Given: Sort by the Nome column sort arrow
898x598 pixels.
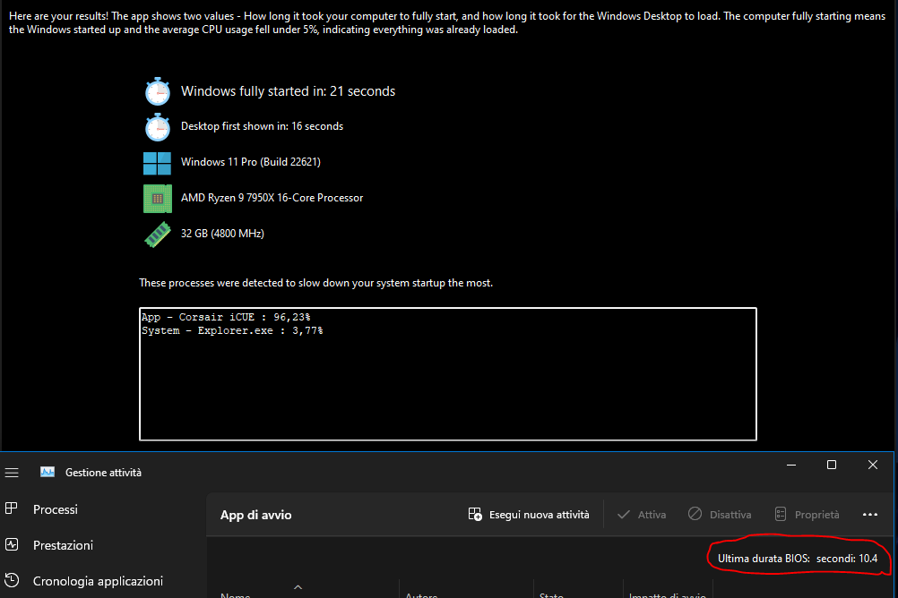Looking at the screenshot, I should tap(298, 587).
